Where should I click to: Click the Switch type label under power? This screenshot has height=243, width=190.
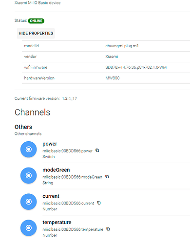pyautogui.click(x=49, y=157)
